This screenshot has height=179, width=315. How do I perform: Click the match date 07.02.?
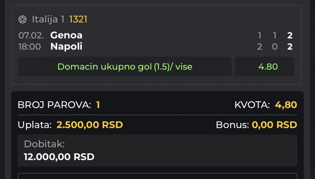(x=31, y=35)
